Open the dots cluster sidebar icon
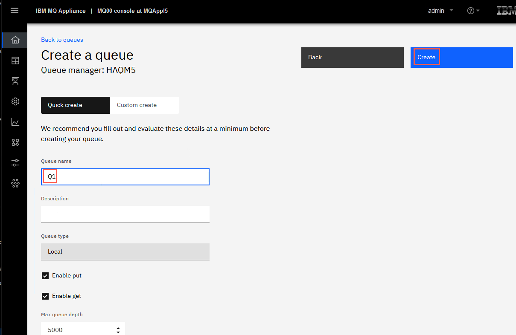 point(15,183)
